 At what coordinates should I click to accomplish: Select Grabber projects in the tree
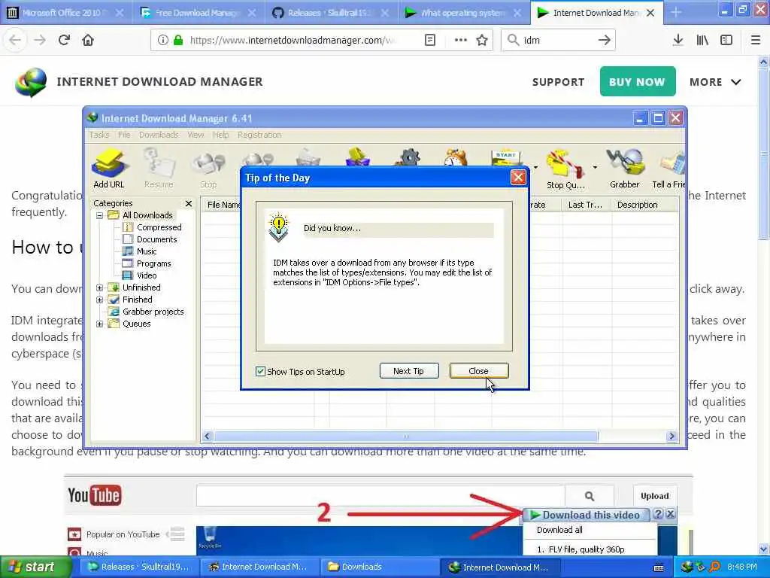153,312
